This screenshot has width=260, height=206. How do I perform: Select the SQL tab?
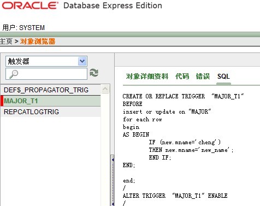223,76
